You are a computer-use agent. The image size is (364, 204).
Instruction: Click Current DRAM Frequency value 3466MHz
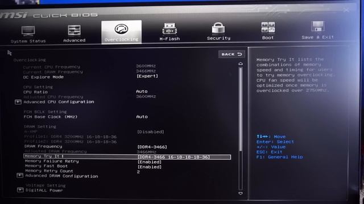click(146, 71)
